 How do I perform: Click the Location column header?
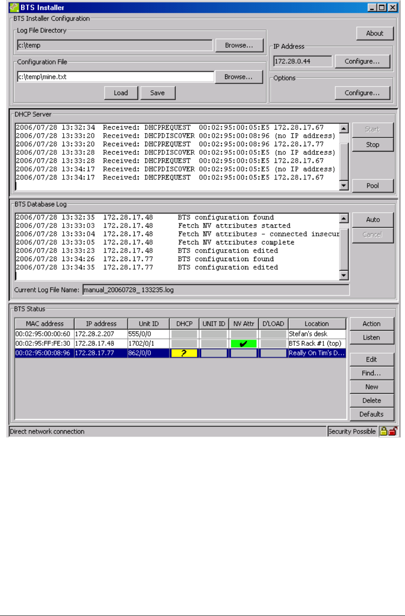click(x=317, y=323)
